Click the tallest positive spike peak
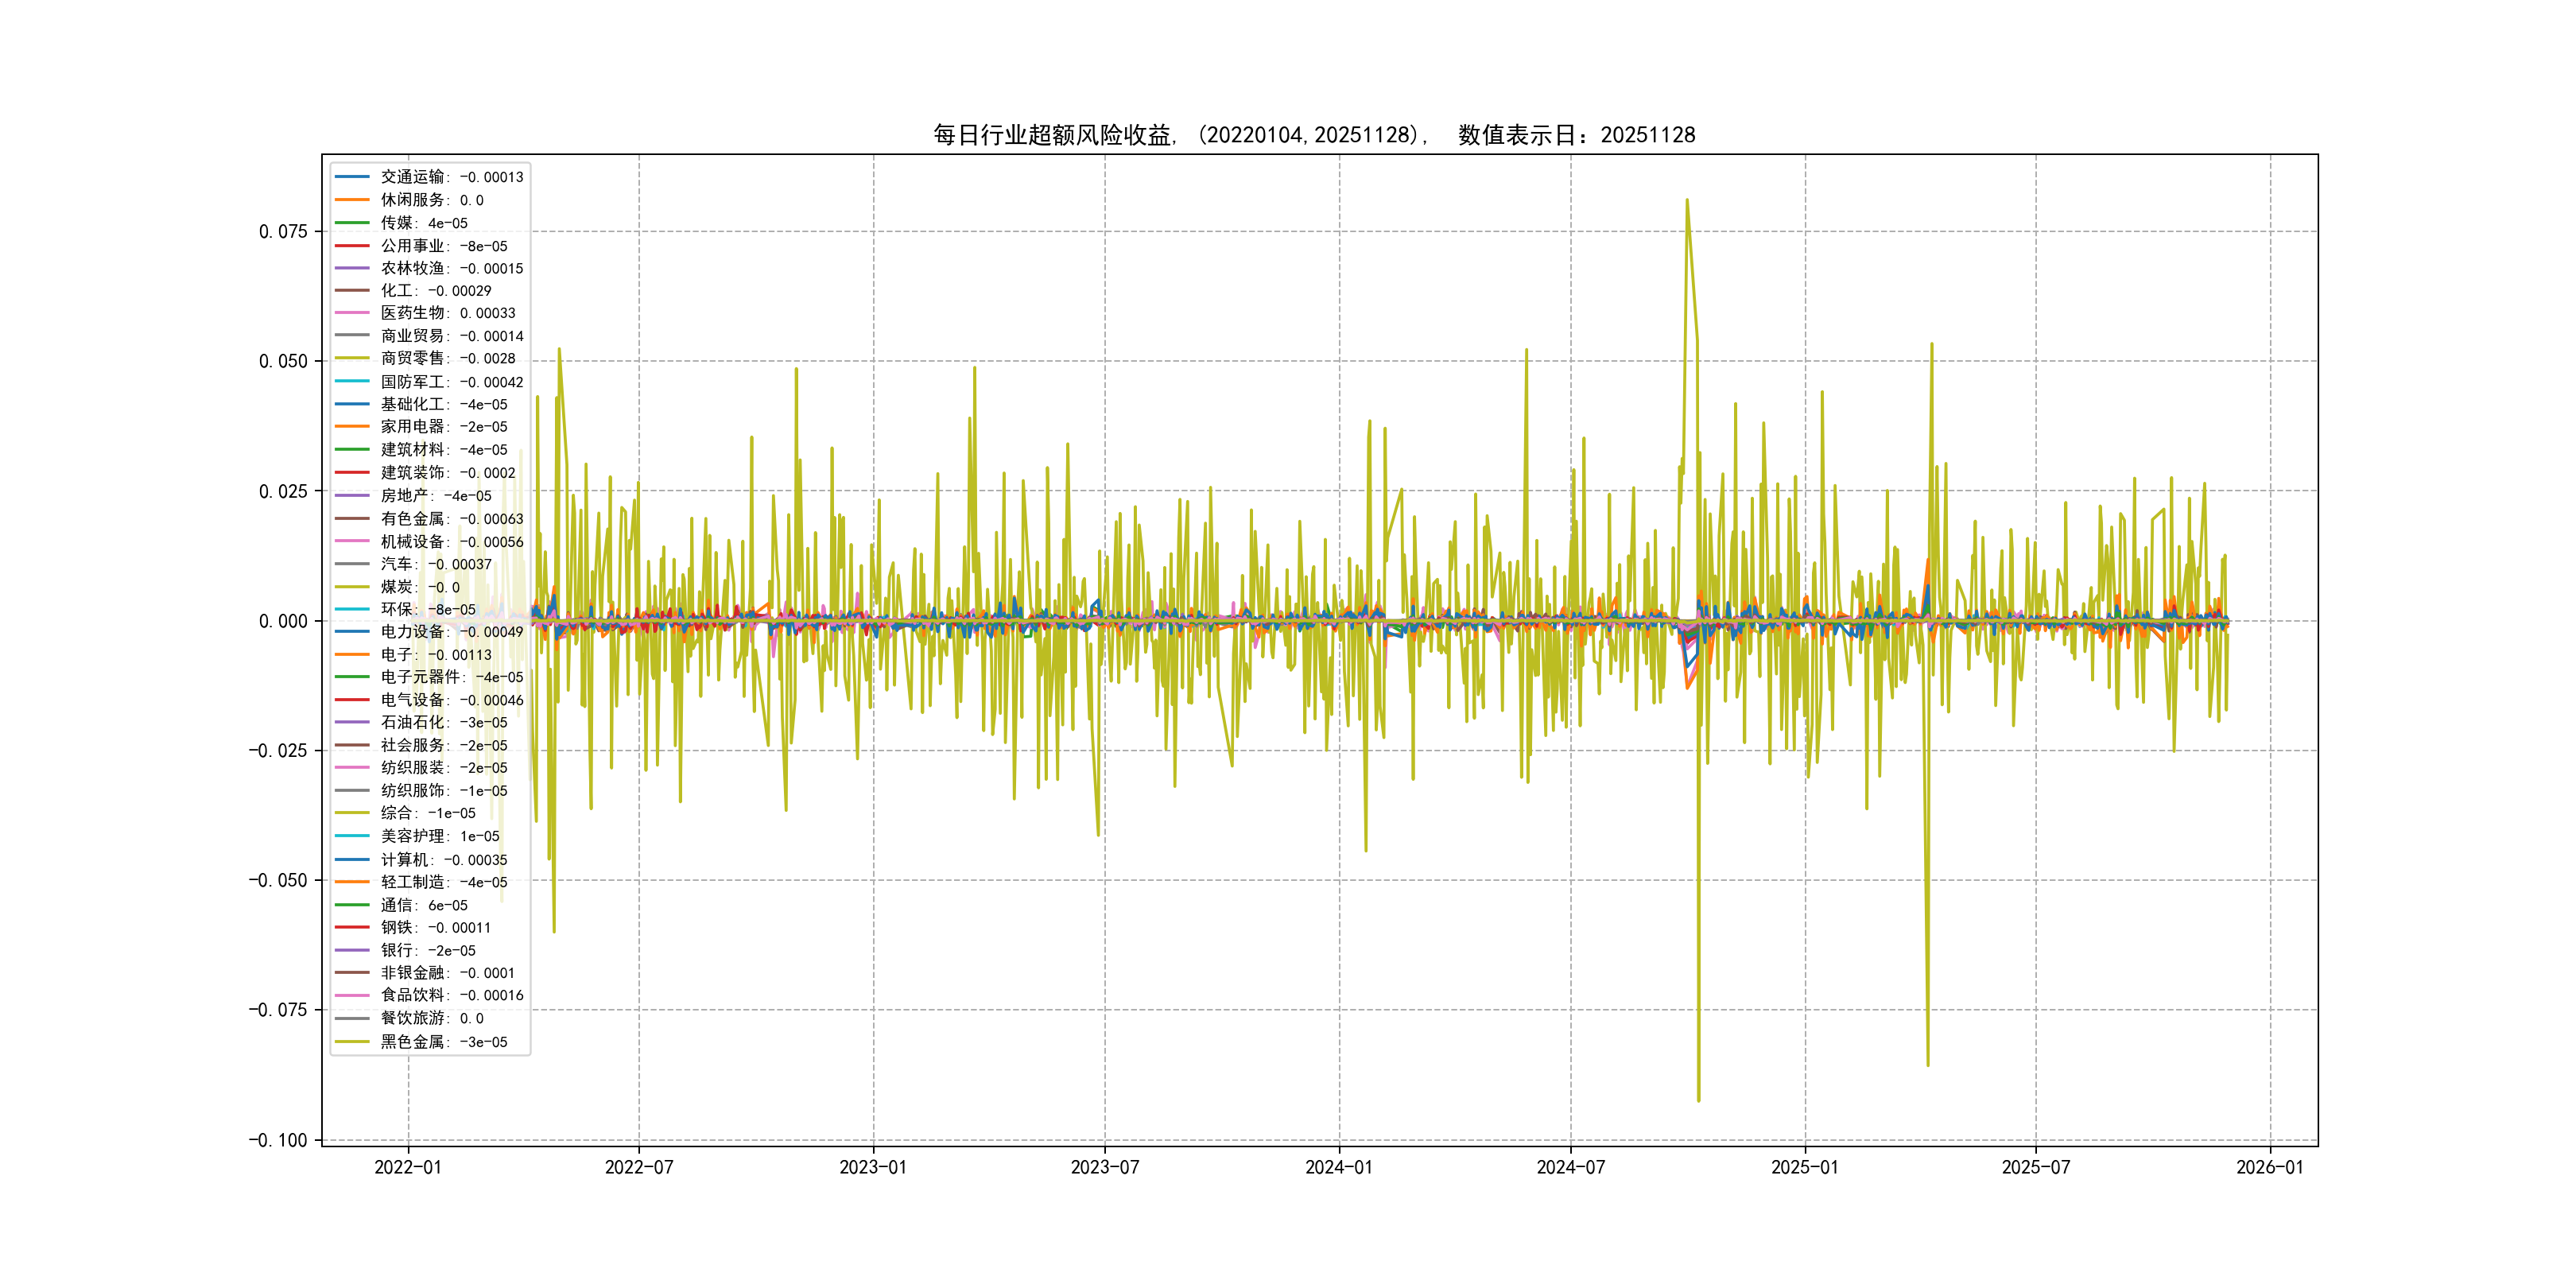 point(1687,200)
